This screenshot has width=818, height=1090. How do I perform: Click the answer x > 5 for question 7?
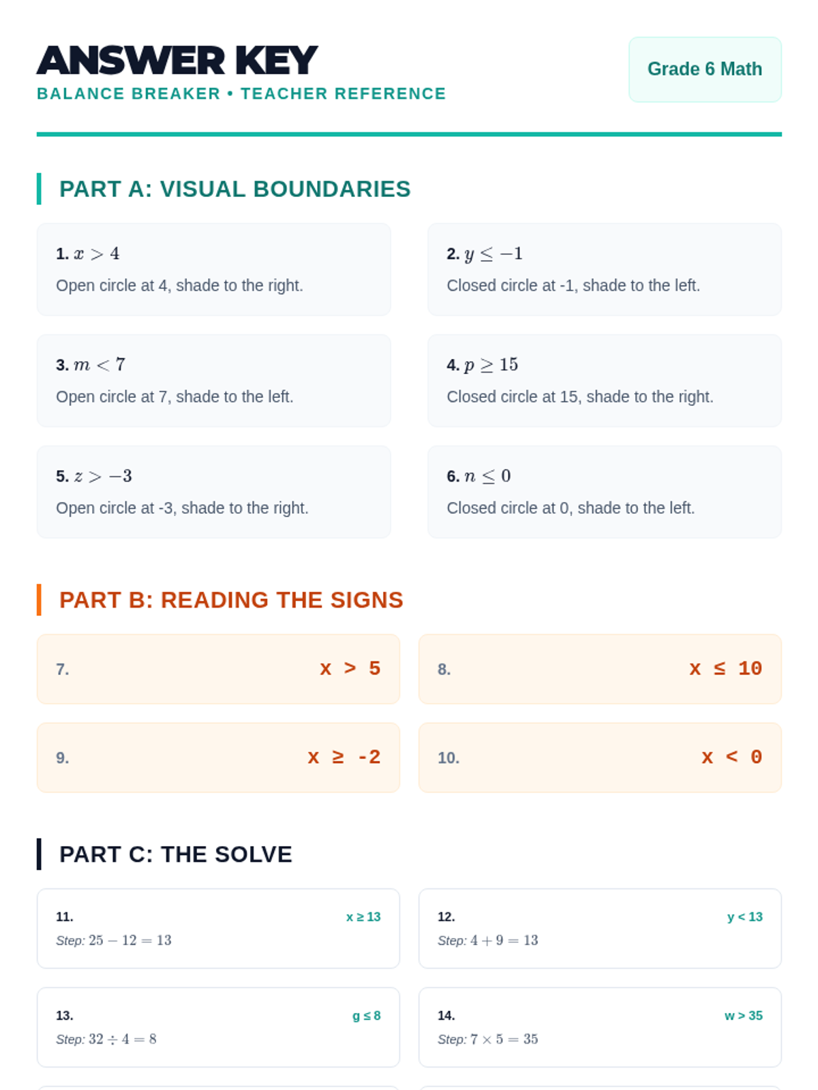[x=350, y=669]
